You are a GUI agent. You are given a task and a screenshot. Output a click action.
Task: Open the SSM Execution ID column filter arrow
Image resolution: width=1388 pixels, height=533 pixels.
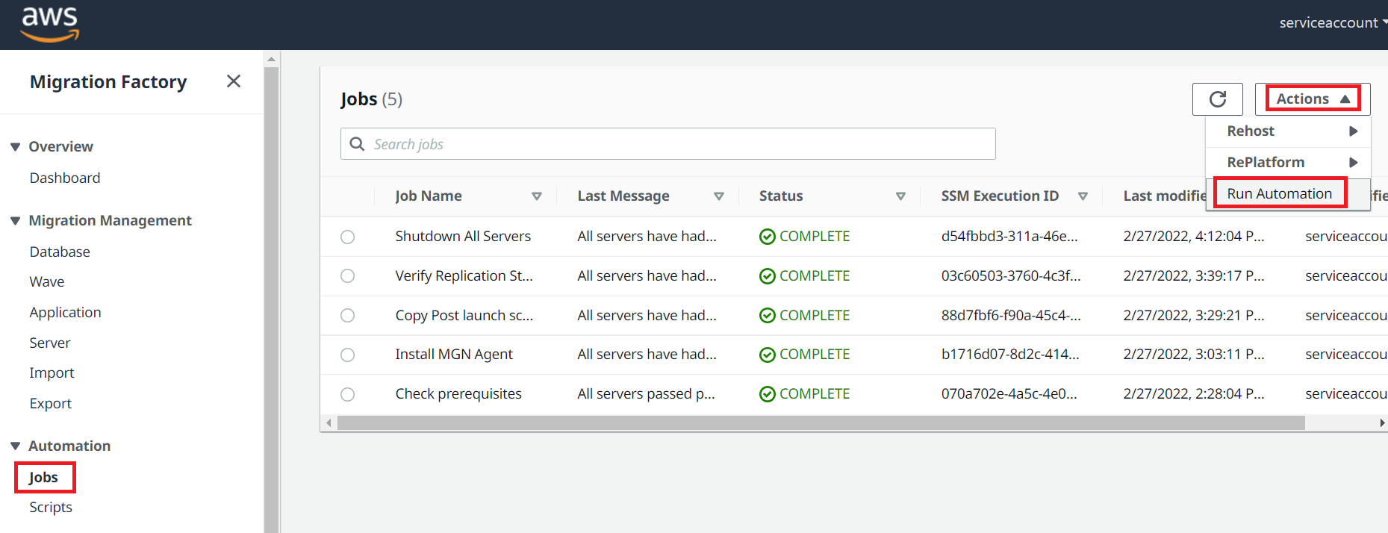pyautogui.click(x=1083, y=196)
